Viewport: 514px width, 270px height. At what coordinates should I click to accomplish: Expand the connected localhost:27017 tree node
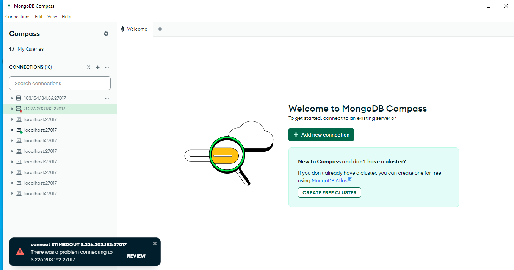point(12,130)
